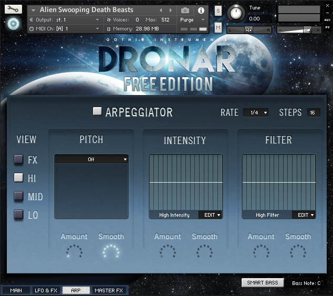Toggle PV performance view button
The image size is (333, 296).
(x=327, y=27)
